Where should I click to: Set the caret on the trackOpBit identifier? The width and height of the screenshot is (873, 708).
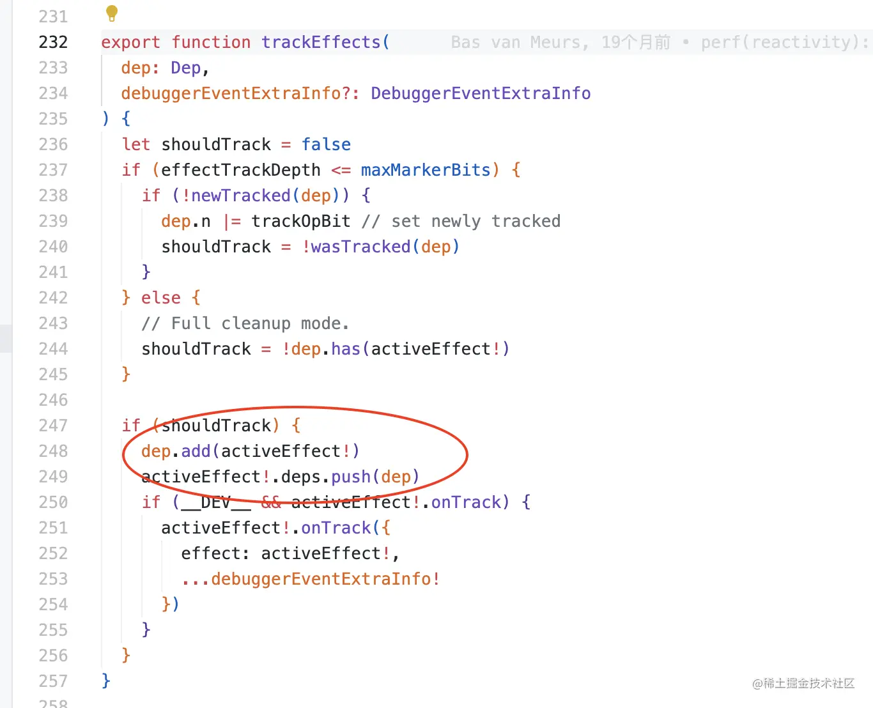click(x=301, y=221)
